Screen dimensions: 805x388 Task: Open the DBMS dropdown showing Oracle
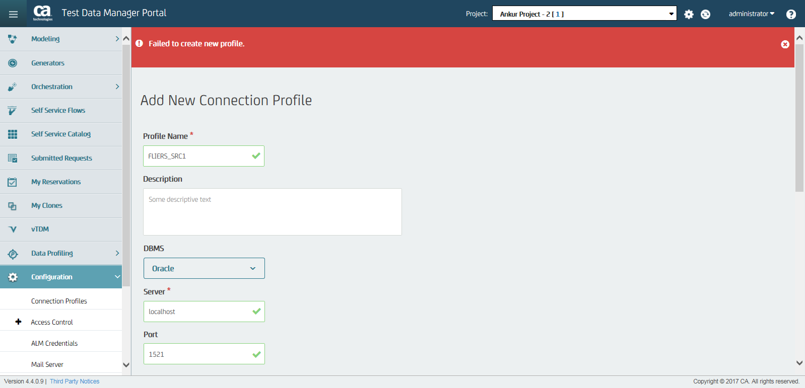click(204, 268)
